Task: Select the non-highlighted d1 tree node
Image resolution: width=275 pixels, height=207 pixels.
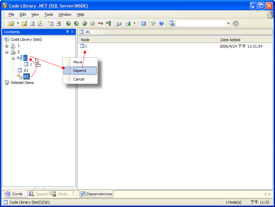Action: point(26,70)
